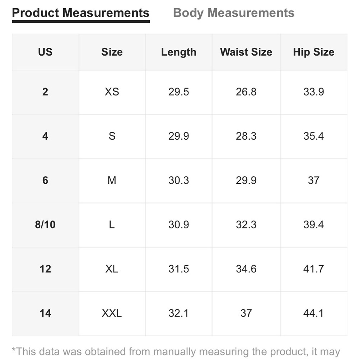
Task: Click the manual measurement disclaimer text
Action: tap(176, 352)
